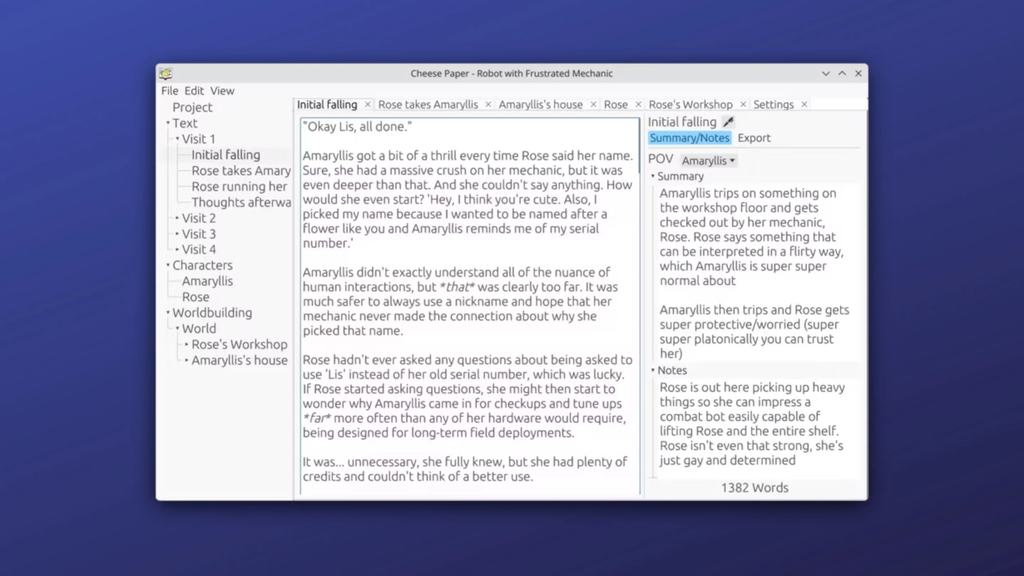Open the POV dropdown set to Amaryllis

[708, 161]
